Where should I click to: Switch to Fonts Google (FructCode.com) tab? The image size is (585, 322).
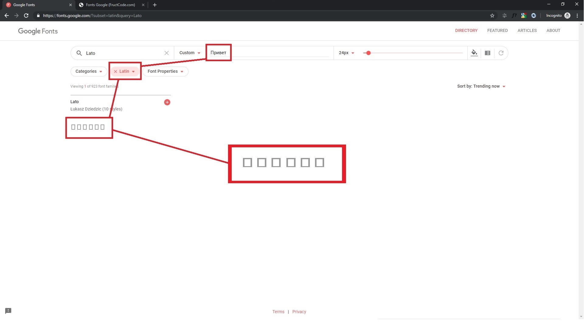[111, 5]
